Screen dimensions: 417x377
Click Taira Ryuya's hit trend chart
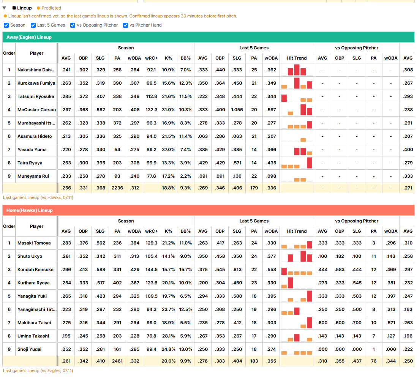[x=297, y=163]
